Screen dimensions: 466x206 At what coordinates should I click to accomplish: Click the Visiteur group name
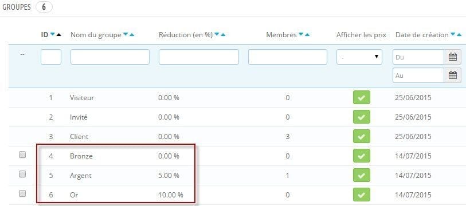pyautogui.click(x=82, y=98)
